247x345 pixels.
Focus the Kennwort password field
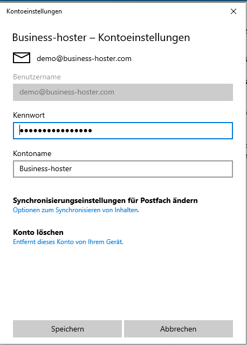click(x=123, y=131)
